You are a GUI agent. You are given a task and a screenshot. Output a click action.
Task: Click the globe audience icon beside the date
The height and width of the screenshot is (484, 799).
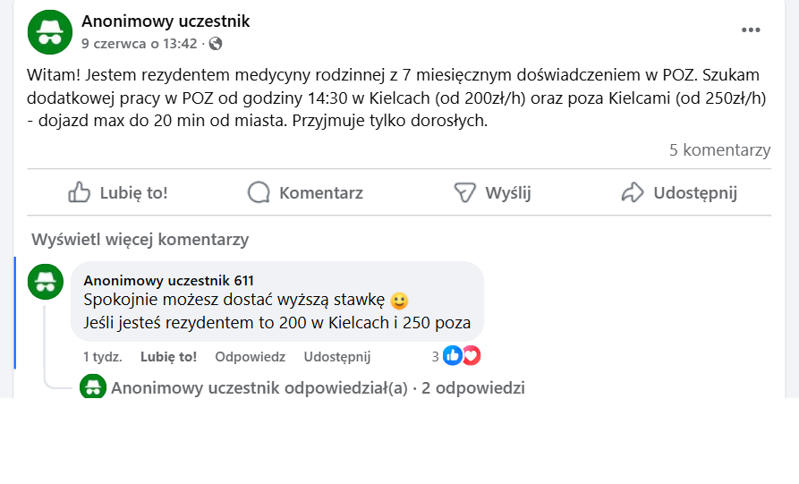[216, 43]
